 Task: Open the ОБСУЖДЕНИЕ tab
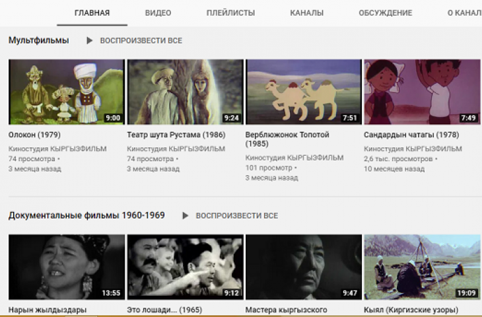(x=385, y=13)
